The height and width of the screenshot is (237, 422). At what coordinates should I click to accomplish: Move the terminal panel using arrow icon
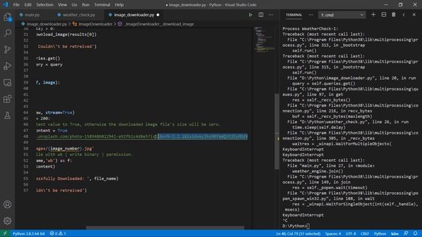point(404,14)
